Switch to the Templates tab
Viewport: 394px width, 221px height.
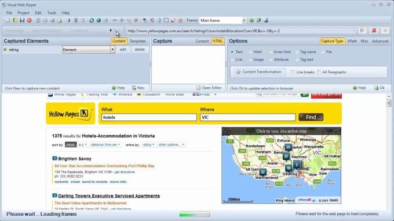point(138,41)
